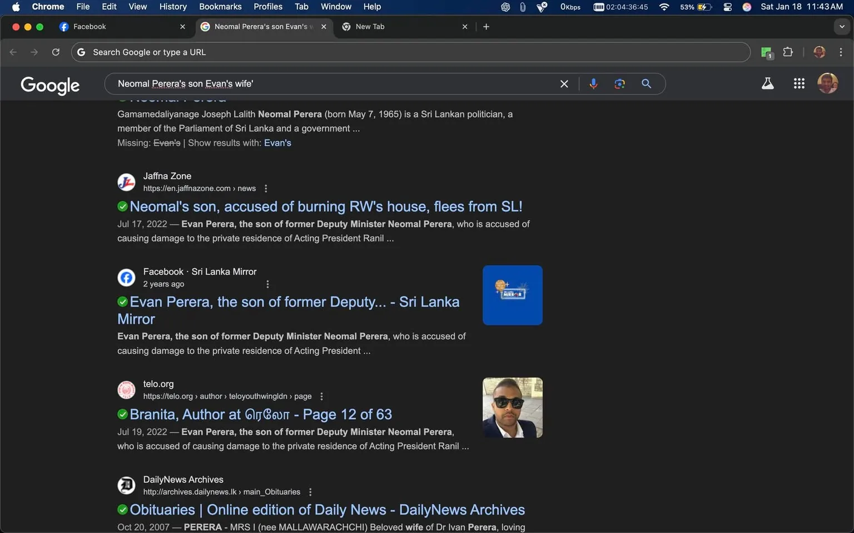The height and width of the screenshot is (533, 854).
Task: Open three-dot options for telo.org result
Action: (x=321, y=396)
